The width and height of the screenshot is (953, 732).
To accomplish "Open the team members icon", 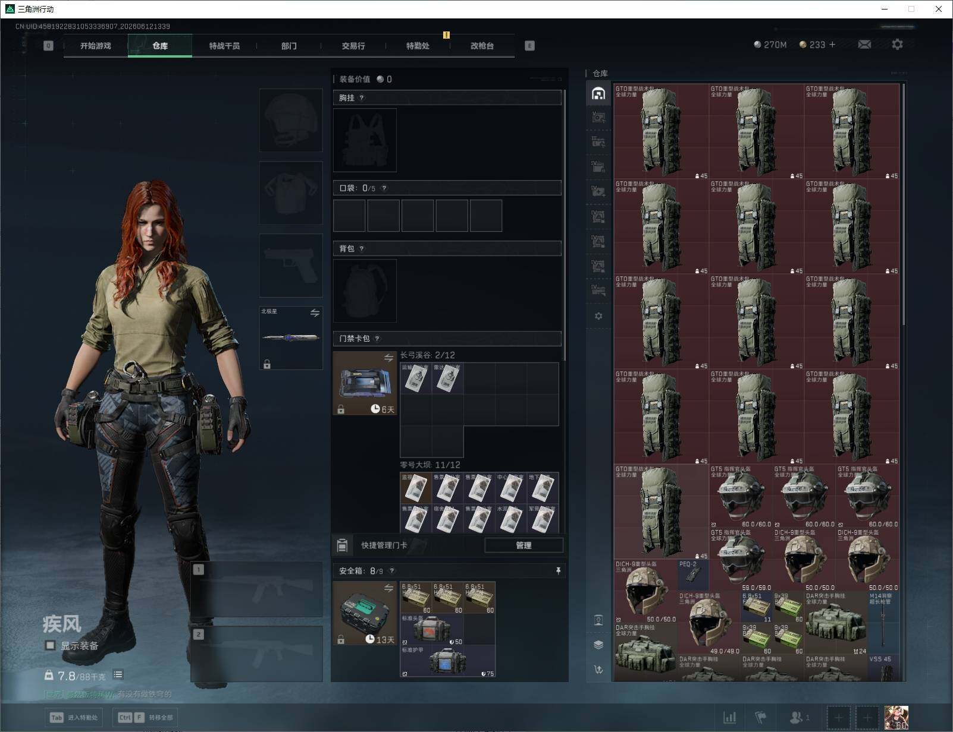I will tap(799, 718).
